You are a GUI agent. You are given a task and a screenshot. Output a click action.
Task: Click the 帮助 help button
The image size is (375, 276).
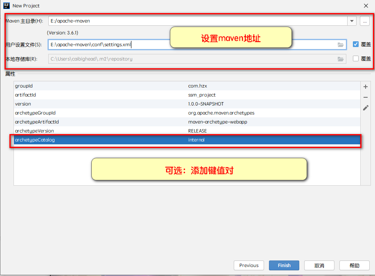pyautogui.click(x=354, y=265)
